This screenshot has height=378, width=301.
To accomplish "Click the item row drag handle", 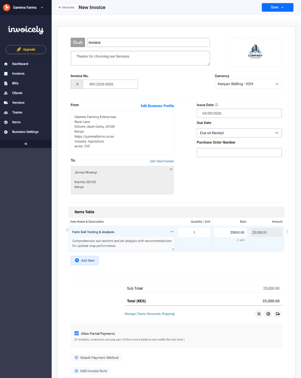I will (x=67, y=230).
